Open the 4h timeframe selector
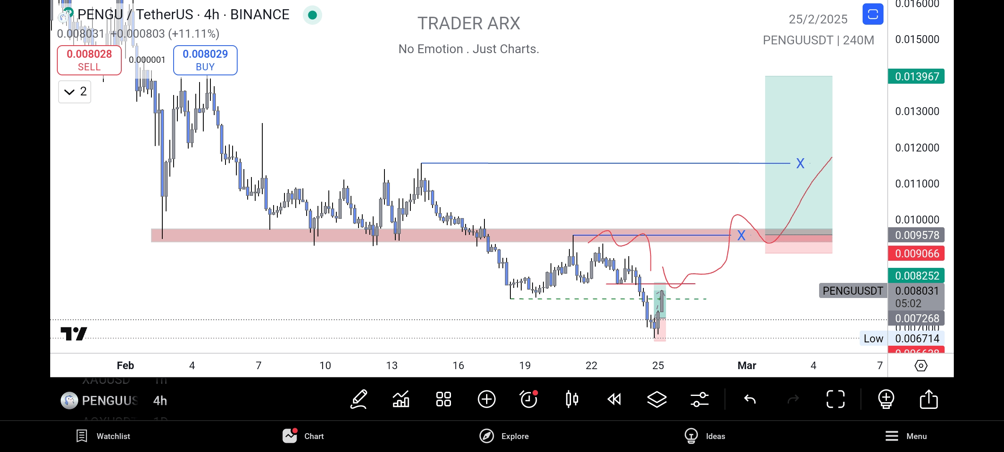This screenshot has width=1004, height=452. 160,401
